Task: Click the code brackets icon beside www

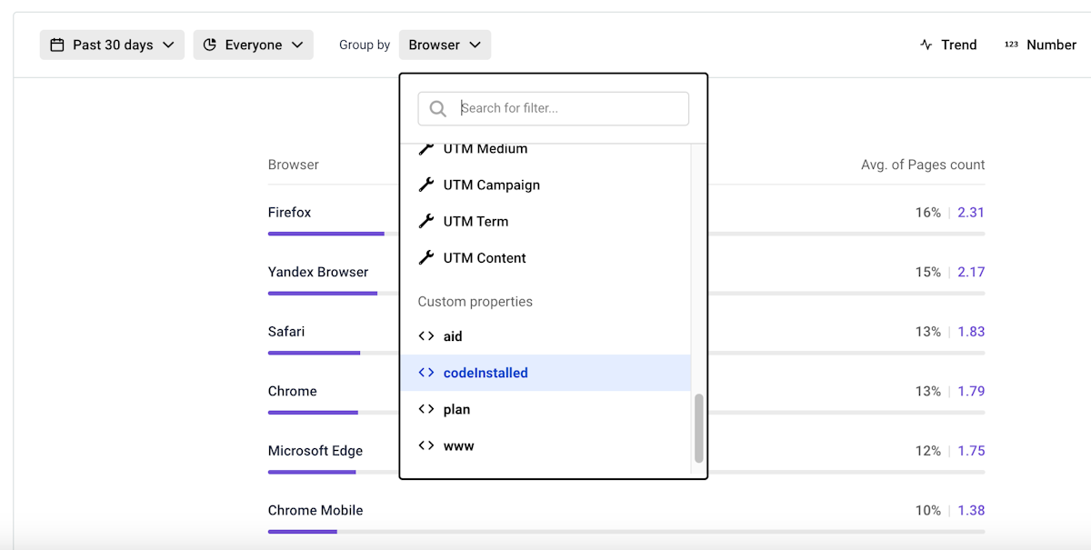Action: tap(426, 445)
